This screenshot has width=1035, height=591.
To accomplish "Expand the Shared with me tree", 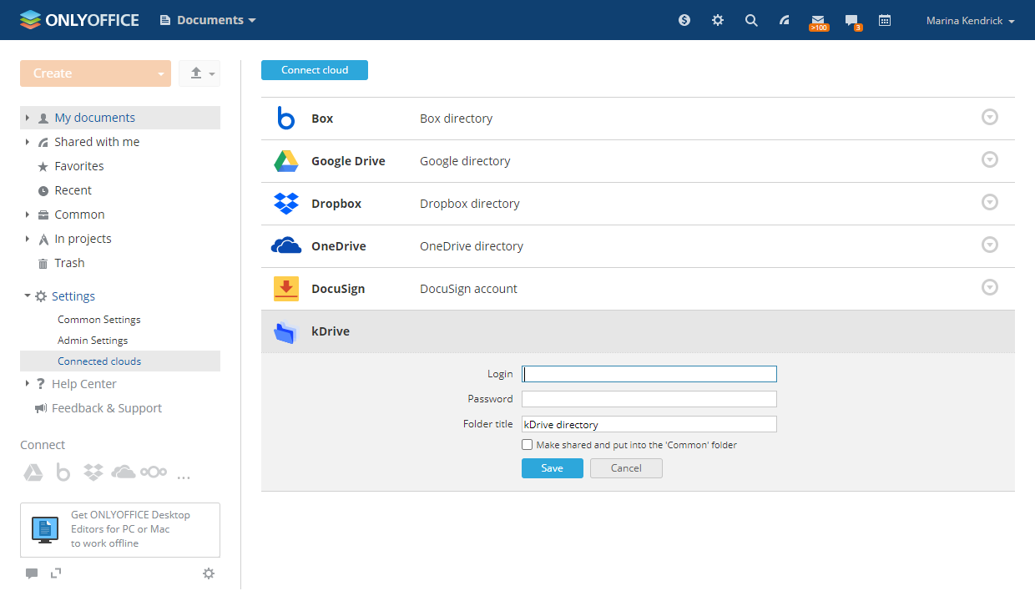I will coord(28,142).
